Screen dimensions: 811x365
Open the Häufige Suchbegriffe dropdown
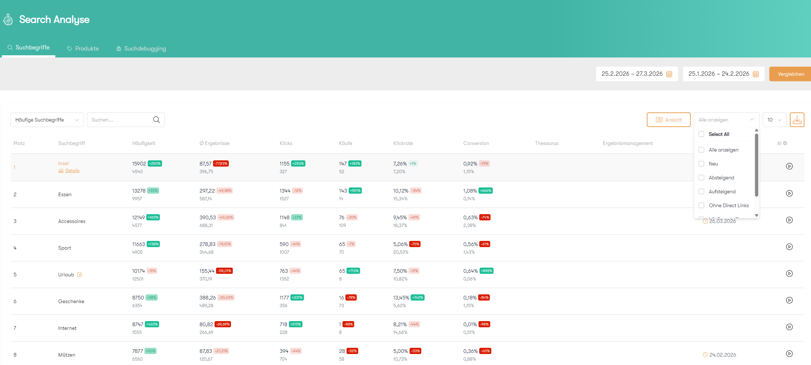[47, 119]
